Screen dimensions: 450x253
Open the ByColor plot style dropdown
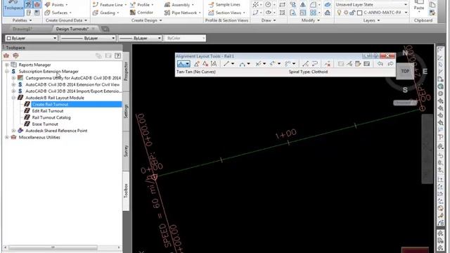185,38
